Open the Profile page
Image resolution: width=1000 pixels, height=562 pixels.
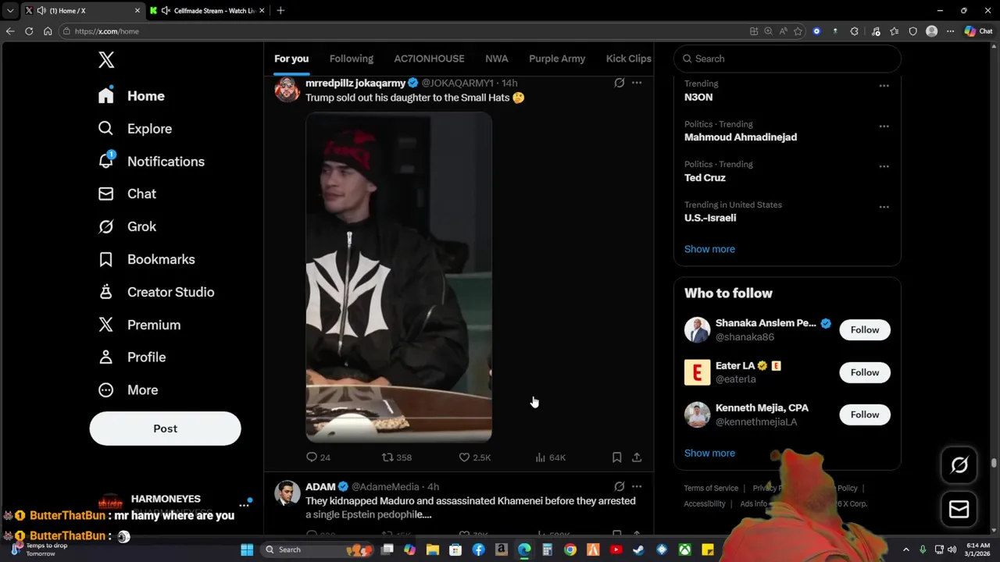(x=131, y=357)
